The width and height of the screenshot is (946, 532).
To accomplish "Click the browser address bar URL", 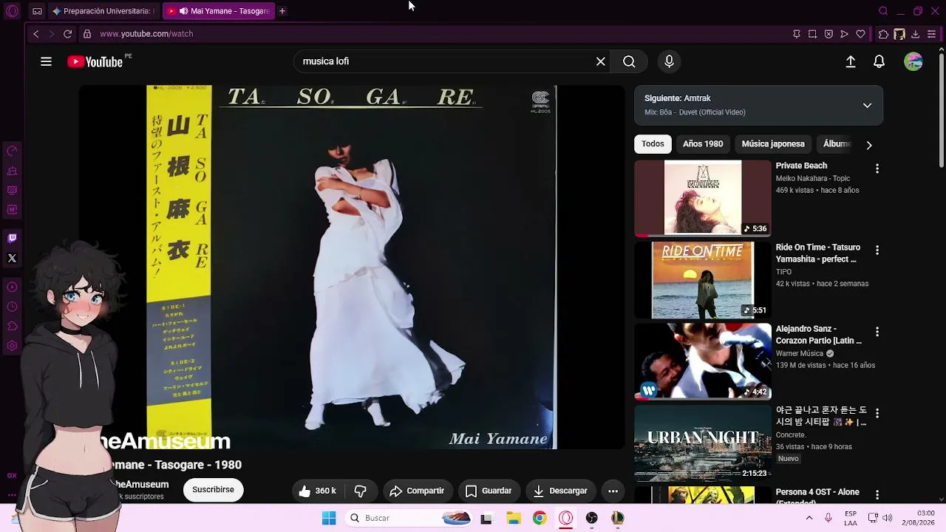I will point(146,34).
